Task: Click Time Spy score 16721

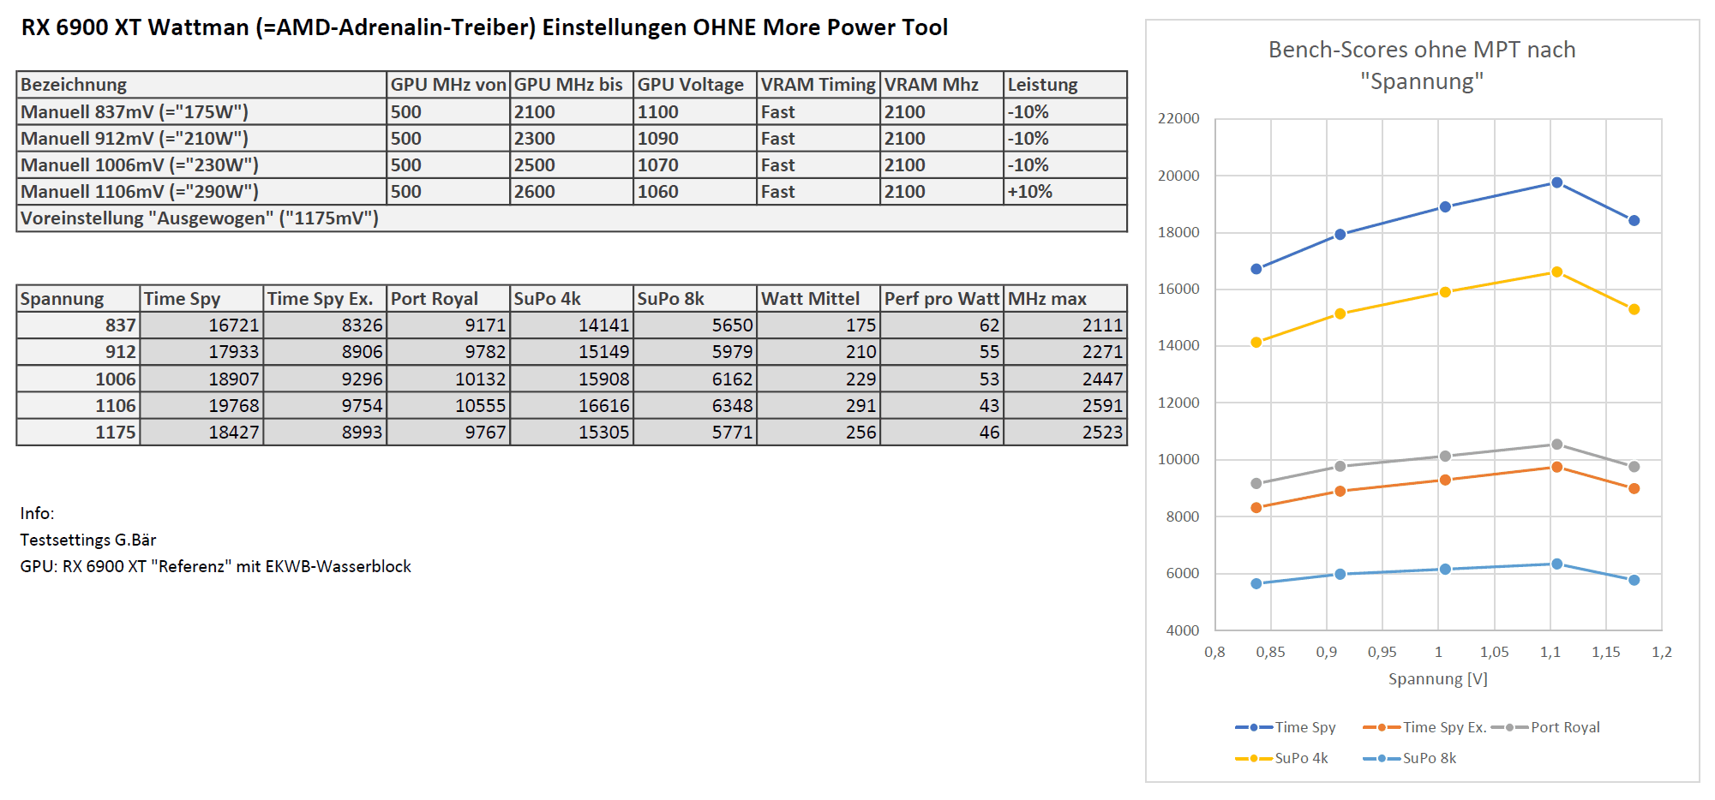Action: pyautogui.click(x=201, y=325)
